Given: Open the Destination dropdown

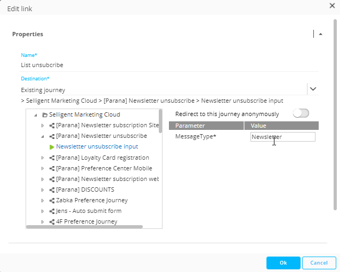Looking at the screenshot, I should click(313, 89).
